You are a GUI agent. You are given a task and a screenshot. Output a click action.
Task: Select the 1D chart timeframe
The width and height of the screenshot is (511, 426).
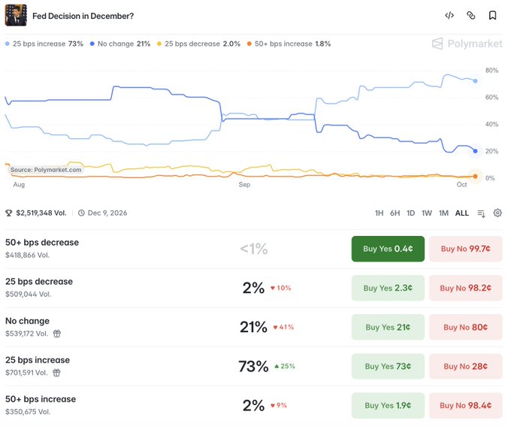pyautogui.click(x=410, y=213)
